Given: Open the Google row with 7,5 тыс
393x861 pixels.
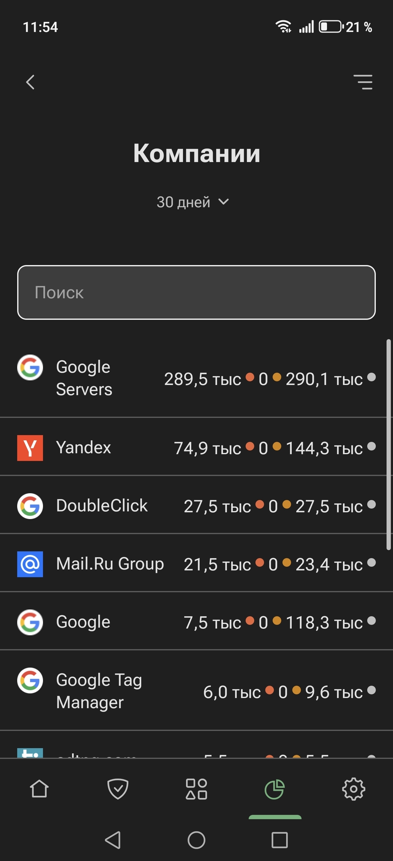Looking at the screenshot, I should point(196,622).
